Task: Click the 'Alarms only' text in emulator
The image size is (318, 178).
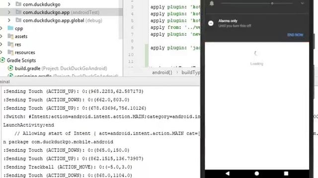Action: click(228, 21)
